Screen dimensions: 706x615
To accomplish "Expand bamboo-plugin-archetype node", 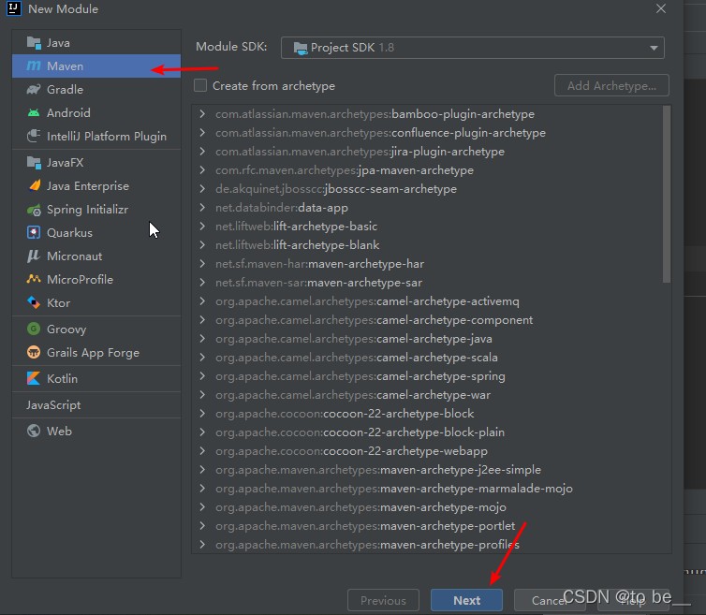I will click(202, 114).
